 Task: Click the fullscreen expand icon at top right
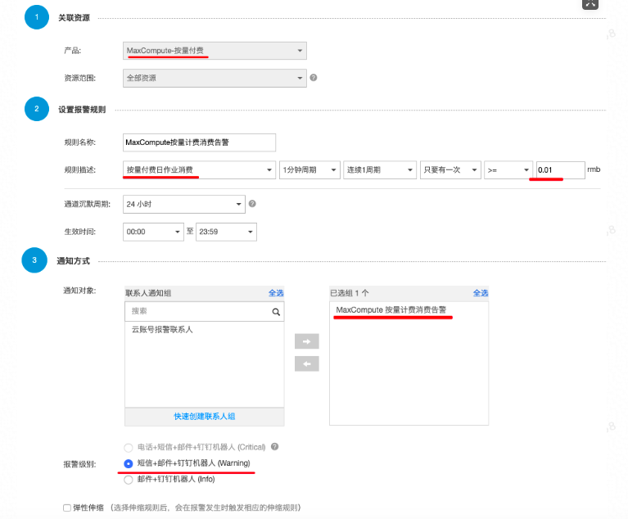(x=590, y=3)
